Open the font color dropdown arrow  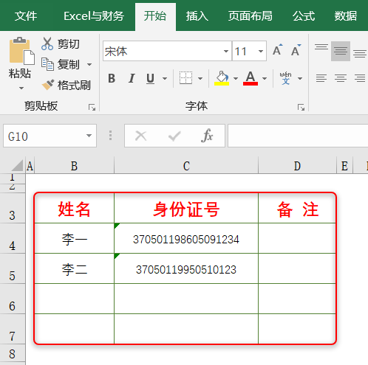pyautogui.click(x=265, y=79)
